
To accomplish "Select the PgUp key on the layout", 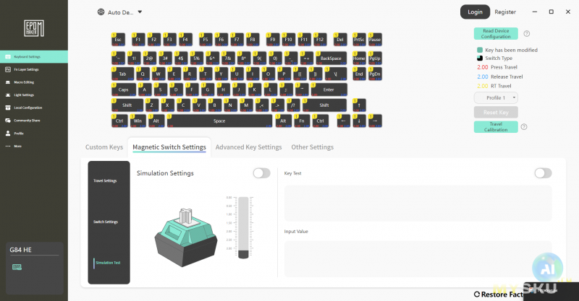I will click(x=375, y=58).
